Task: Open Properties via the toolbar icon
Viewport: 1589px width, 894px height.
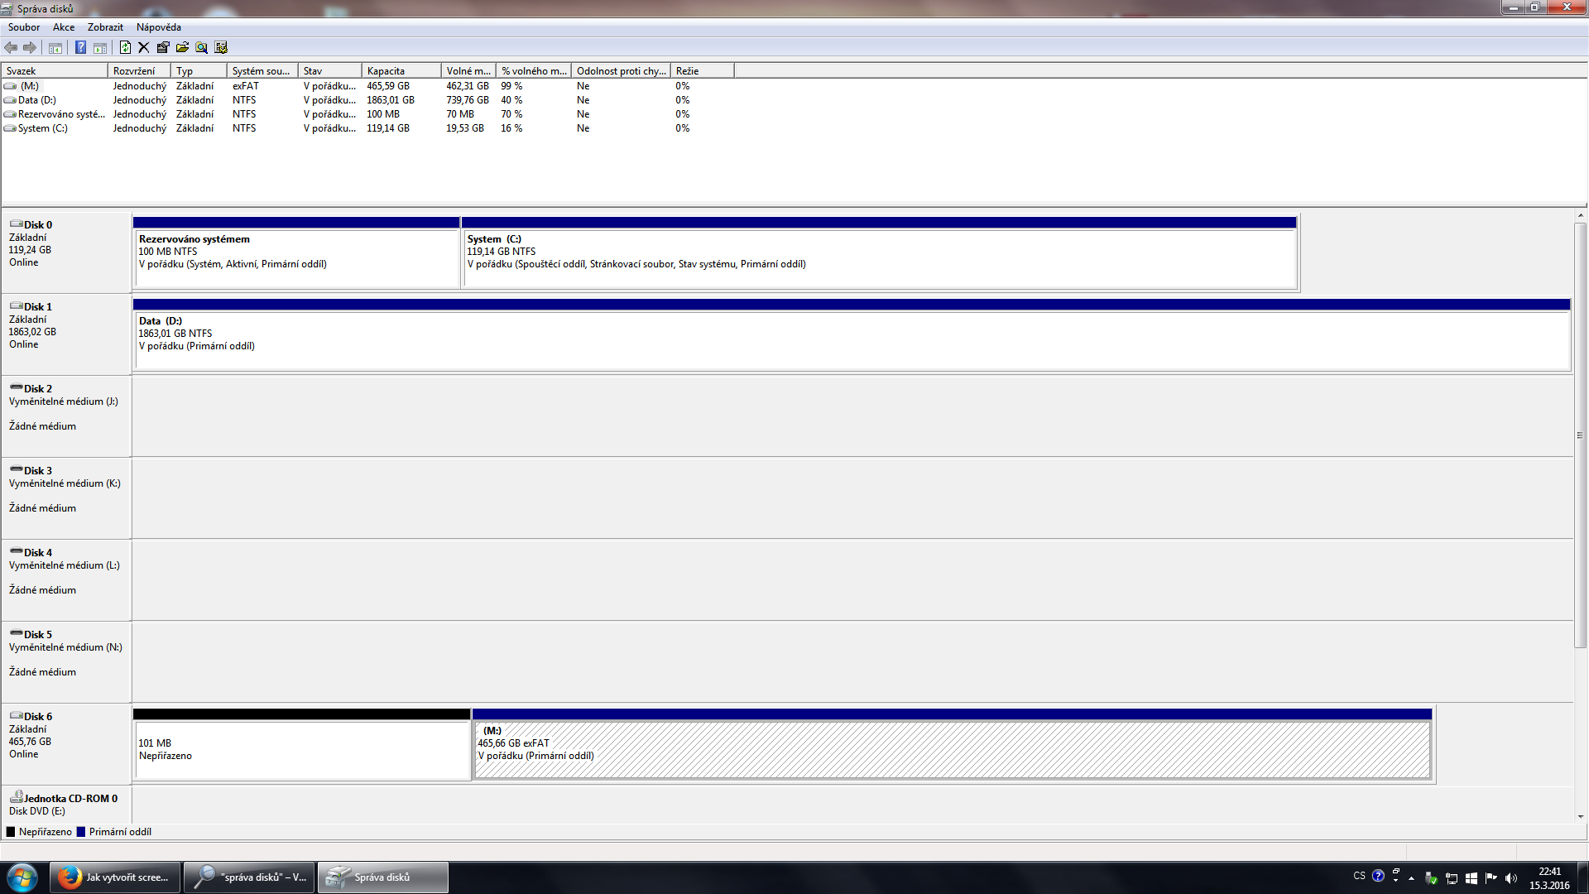Action: click(x=163, y=47)
